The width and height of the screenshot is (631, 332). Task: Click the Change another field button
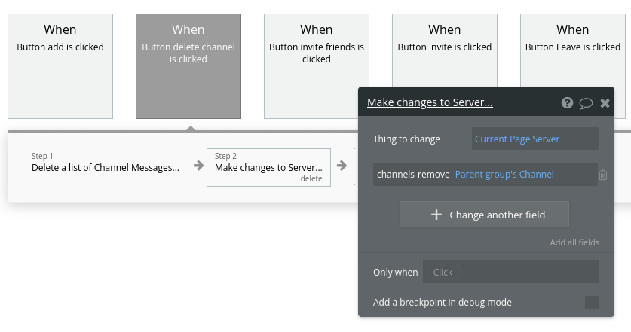click(x=484, y=215)
